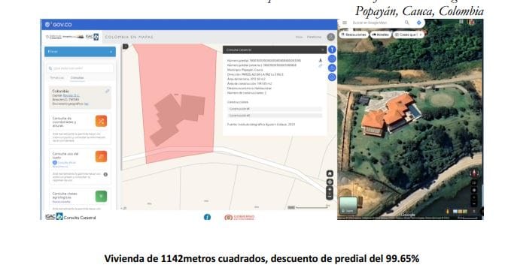Show my location in Google Maps
Screen dimensions: 511x277
tap(474, 190)
